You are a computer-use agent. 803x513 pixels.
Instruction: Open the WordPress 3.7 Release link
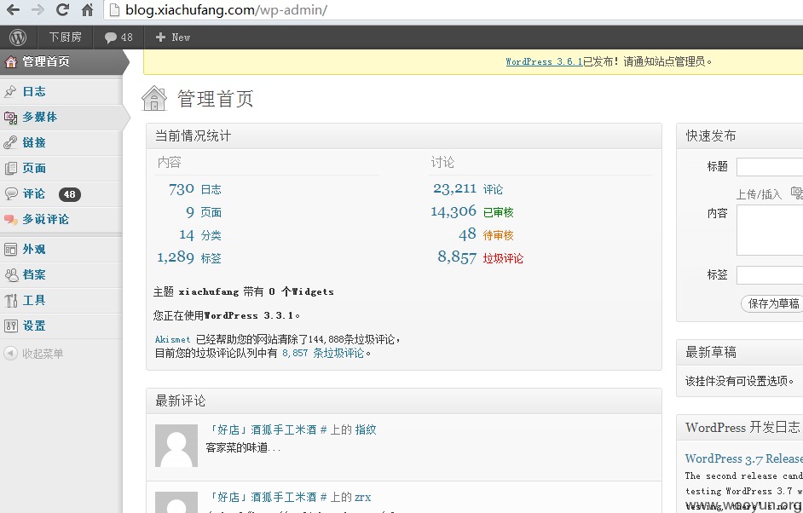click(x=744, y=458)
